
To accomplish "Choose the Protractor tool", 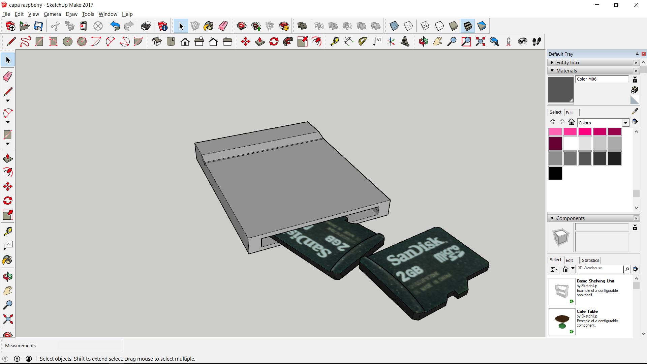I will click(363, 41).
